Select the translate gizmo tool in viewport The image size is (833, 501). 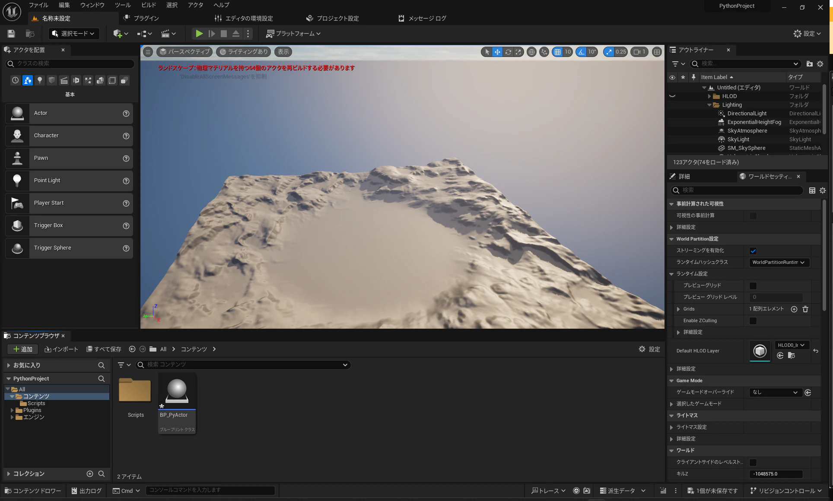pyautogui.click(x=497, y=52)
